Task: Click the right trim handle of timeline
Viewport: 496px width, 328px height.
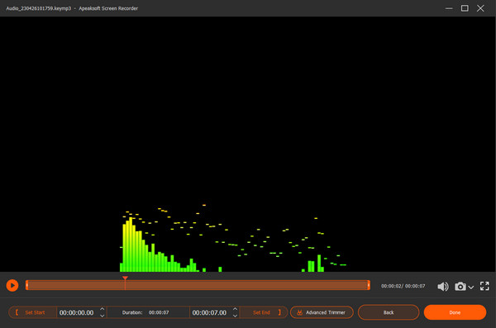Action: 369,285
